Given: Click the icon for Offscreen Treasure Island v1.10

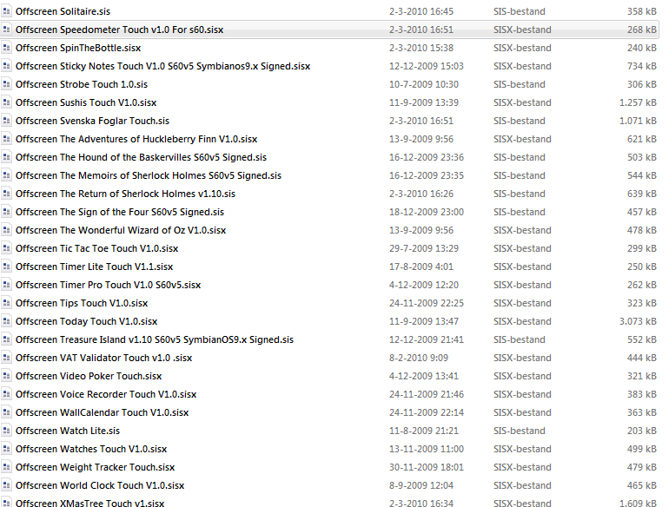Looking at the screenshot, I should 6,339.
